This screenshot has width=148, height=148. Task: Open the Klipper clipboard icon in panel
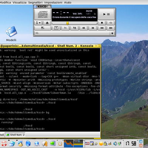[60, 144]
